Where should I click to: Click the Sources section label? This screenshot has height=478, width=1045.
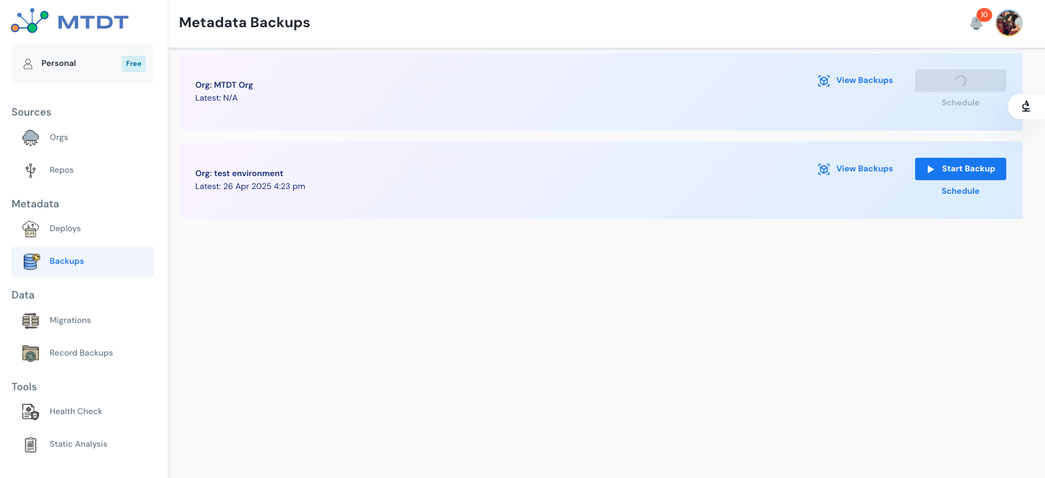point(31,112)
